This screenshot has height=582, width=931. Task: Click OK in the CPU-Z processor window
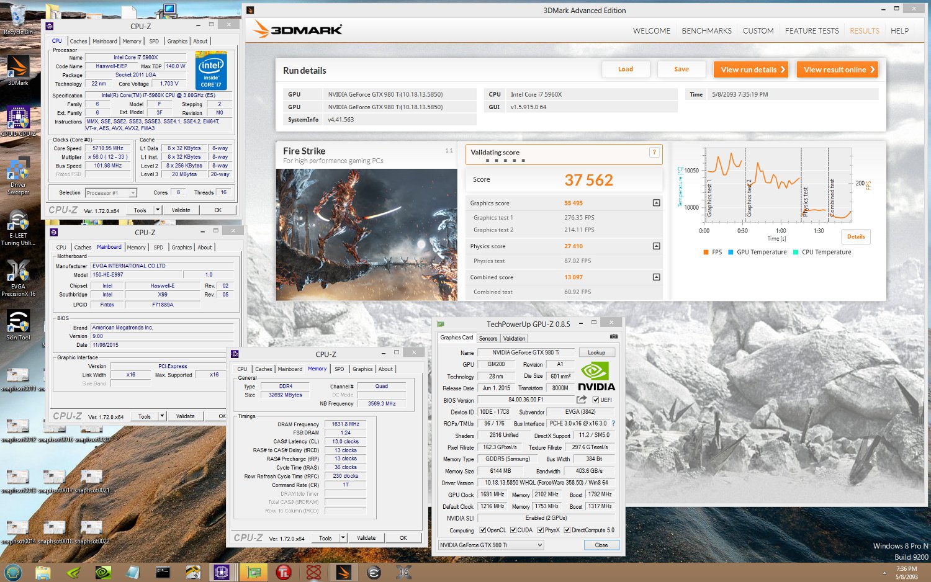[218, 210]
